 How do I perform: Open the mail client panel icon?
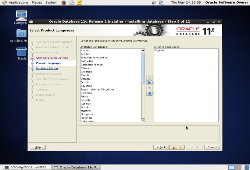[x=72, y=2]
